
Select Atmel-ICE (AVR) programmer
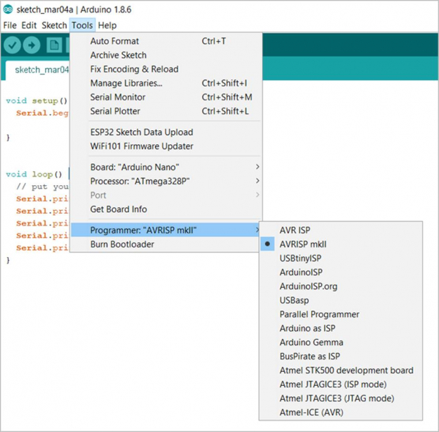click(311, 412)
